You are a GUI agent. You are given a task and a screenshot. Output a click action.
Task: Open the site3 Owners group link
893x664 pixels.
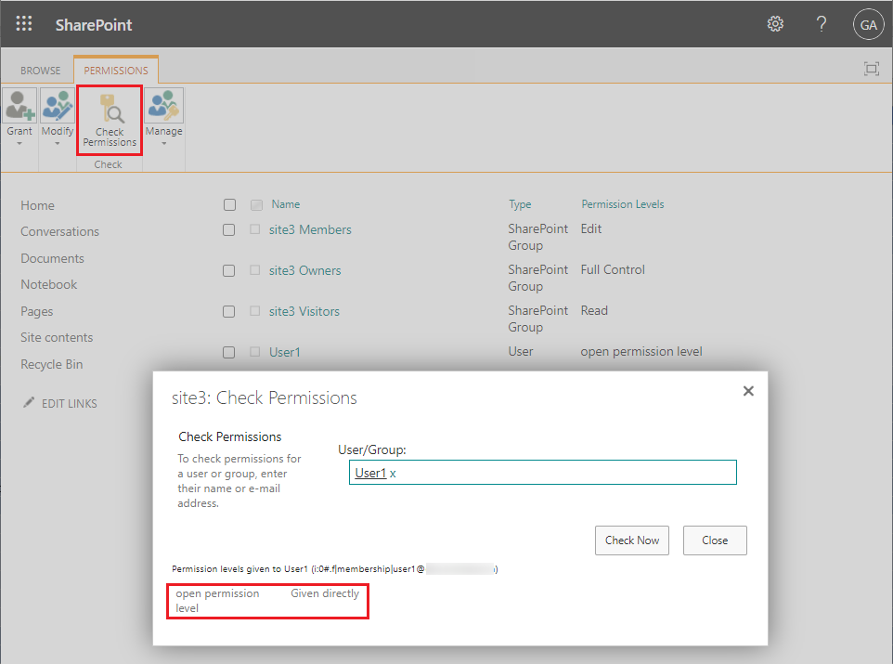305,271
